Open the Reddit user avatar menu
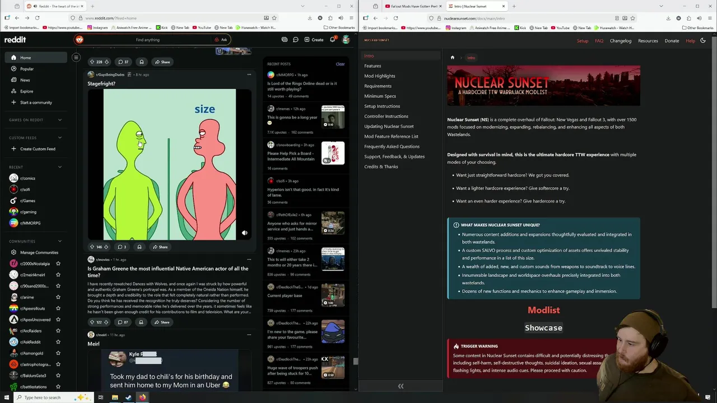717x403 pixels. [x=346, y=40]
